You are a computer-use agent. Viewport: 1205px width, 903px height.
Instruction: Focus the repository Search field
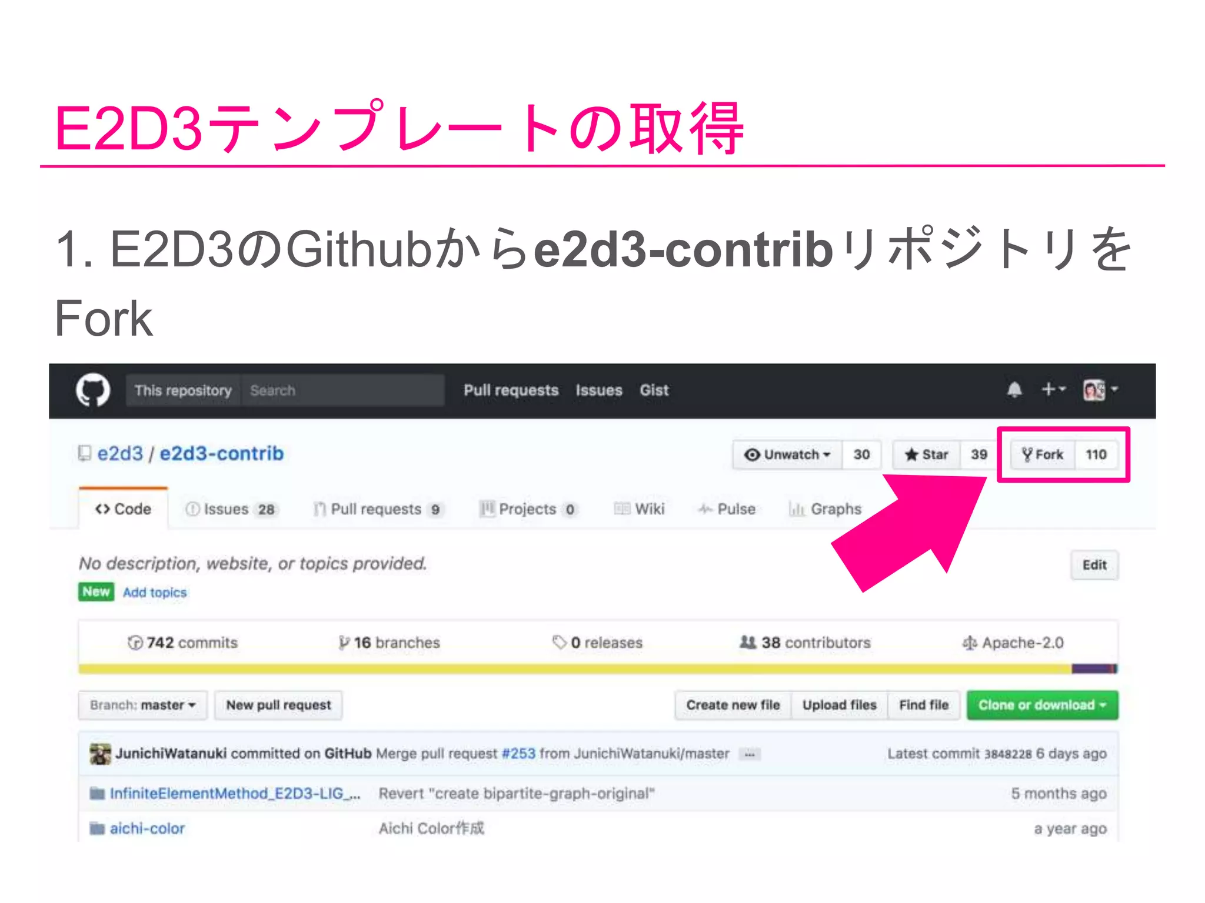342,390
